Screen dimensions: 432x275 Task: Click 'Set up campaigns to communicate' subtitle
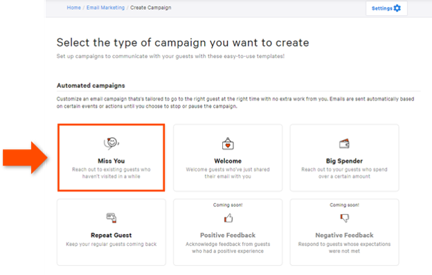tap(170, 56)
